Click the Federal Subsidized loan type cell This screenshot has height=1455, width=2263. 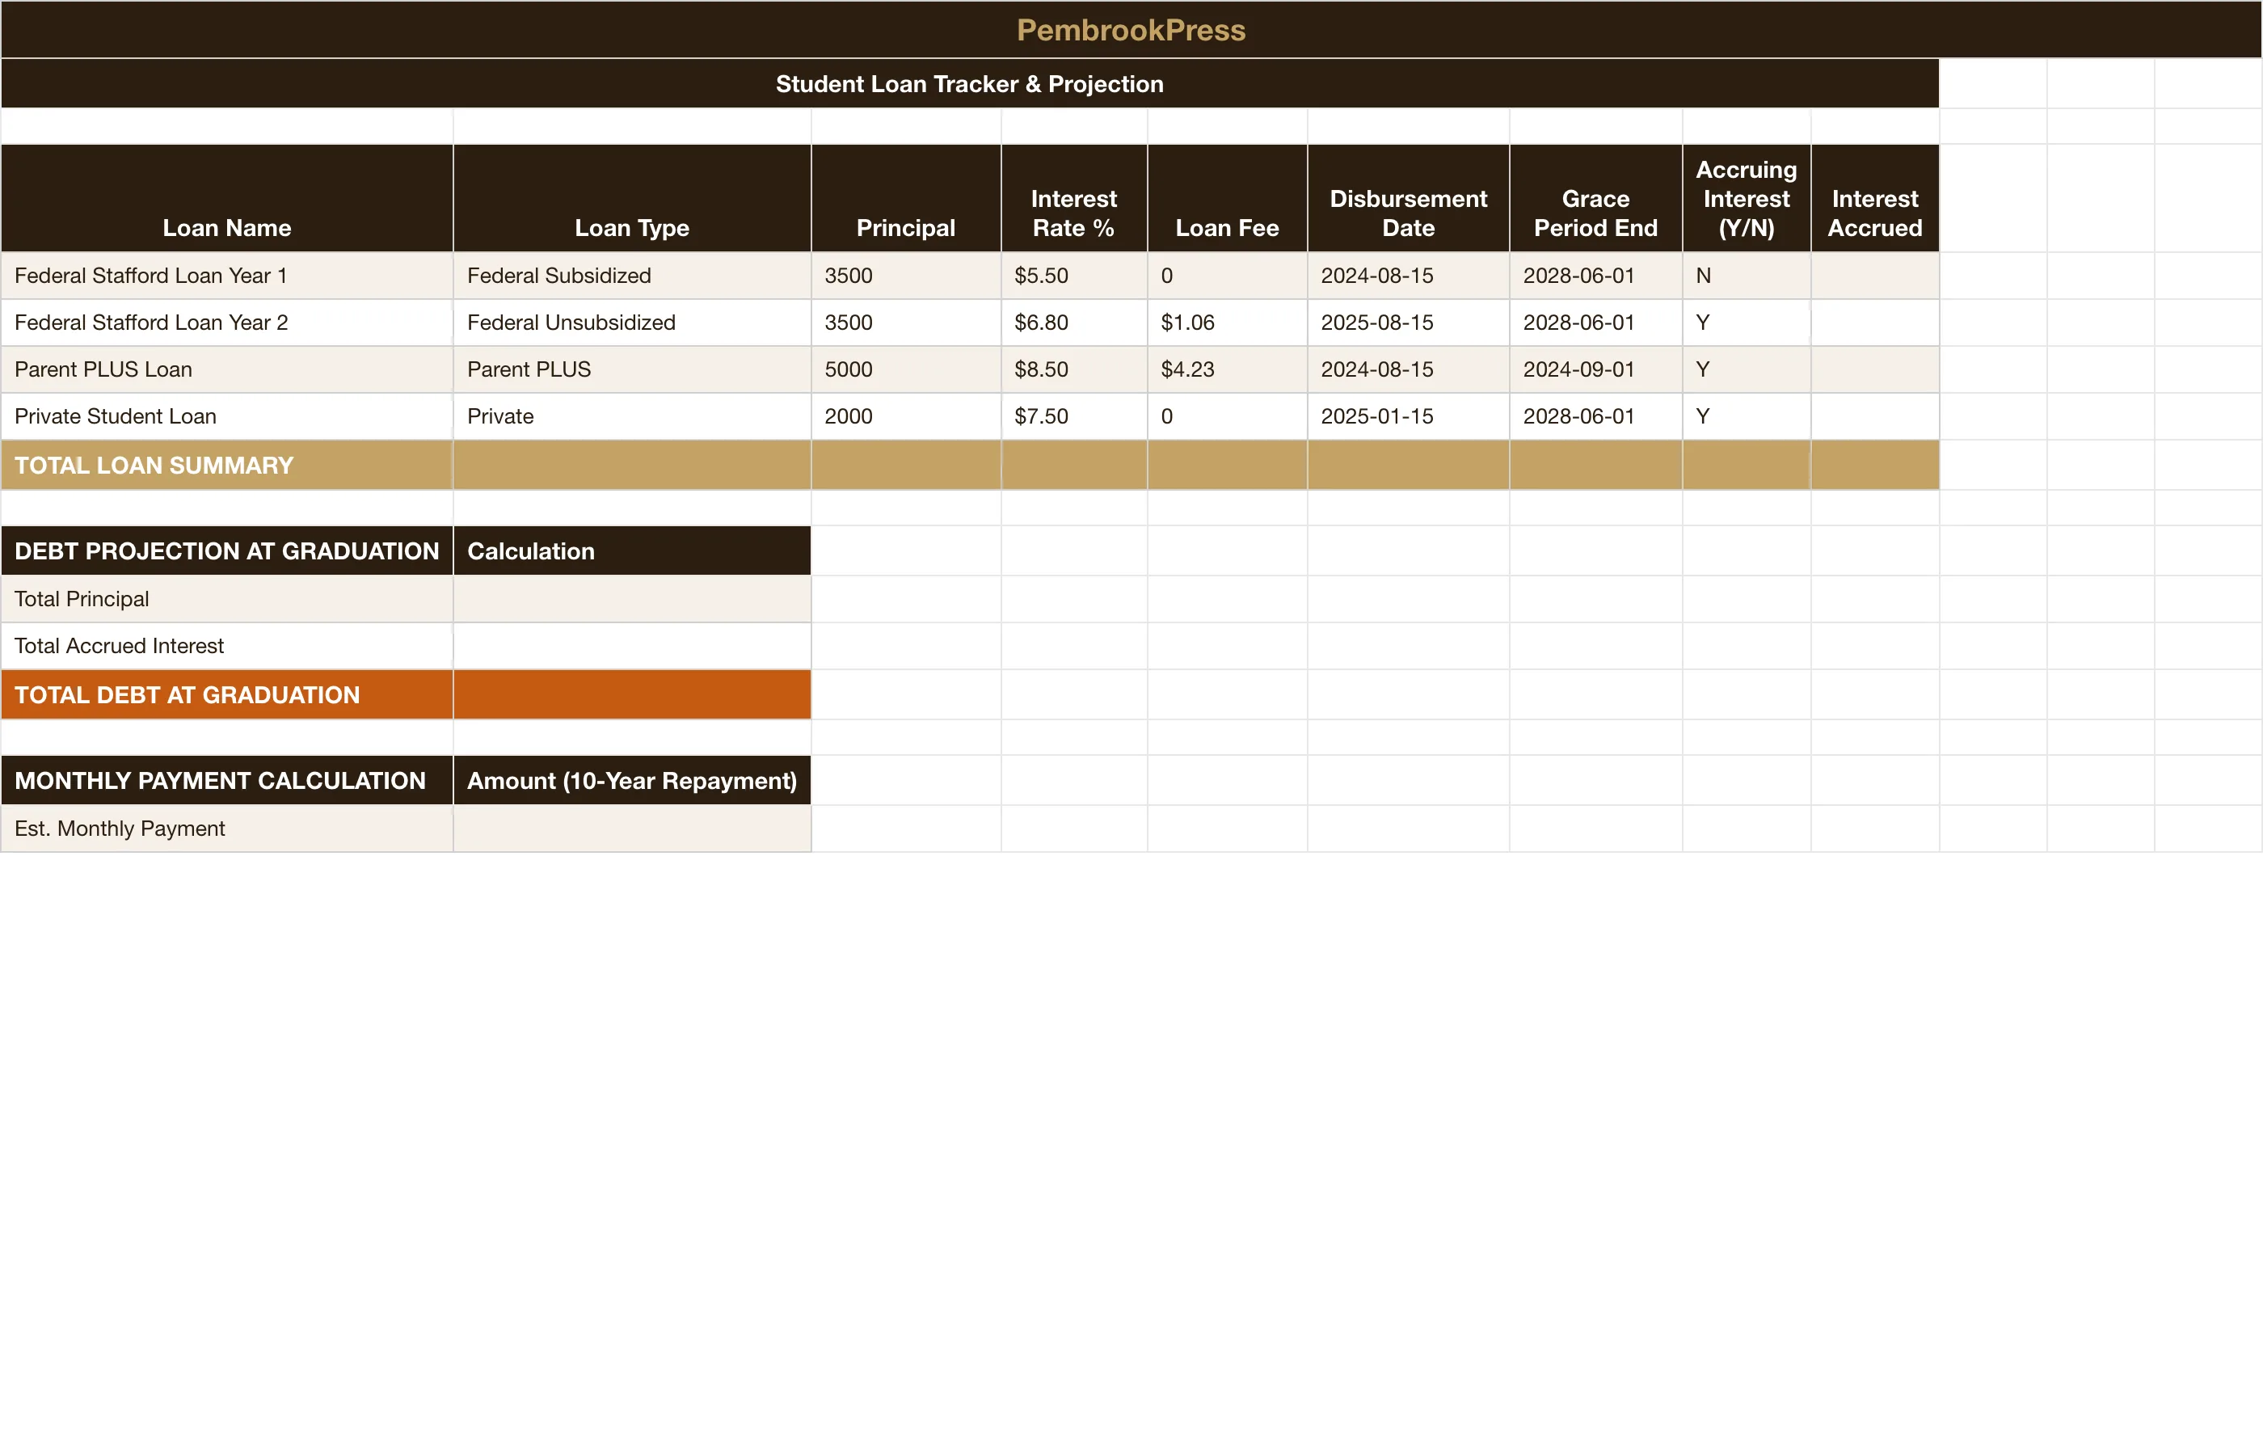tap(632, 276)
